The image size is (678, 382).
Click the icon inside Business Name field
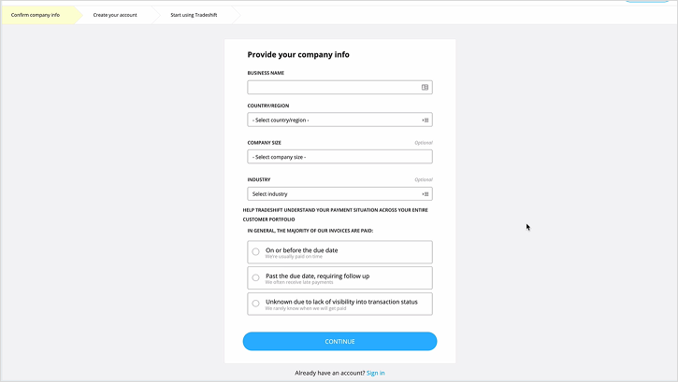tap(425, 88)
